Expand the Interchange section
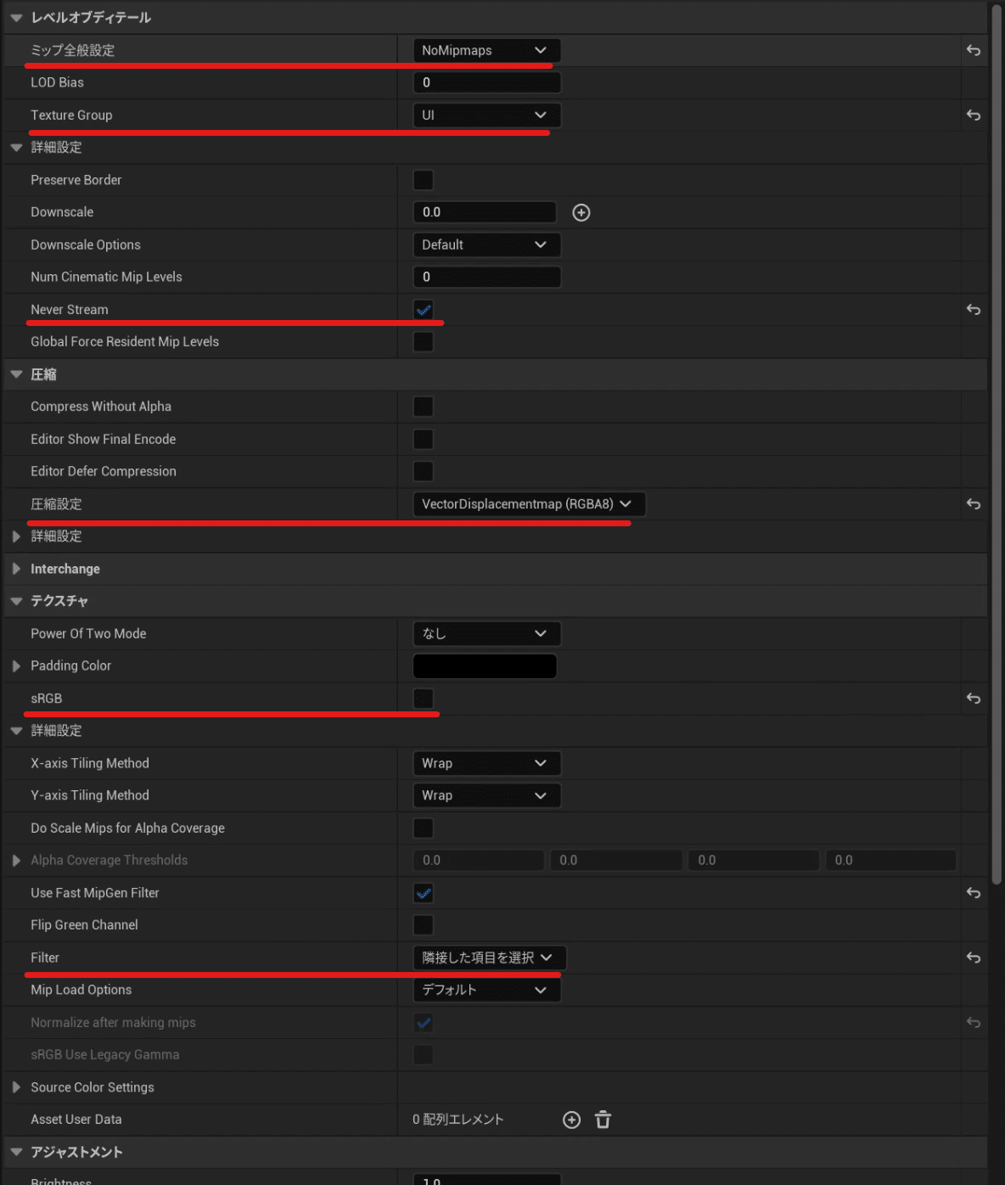The width and height of the screenshot is (1005, 1185). coord(16,569)
